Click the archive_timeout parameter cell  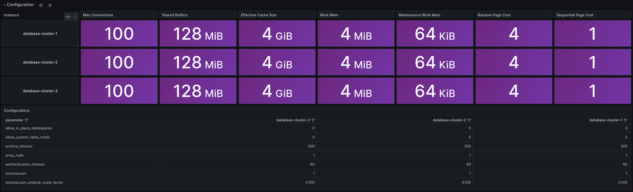click(x=19, y=146)
